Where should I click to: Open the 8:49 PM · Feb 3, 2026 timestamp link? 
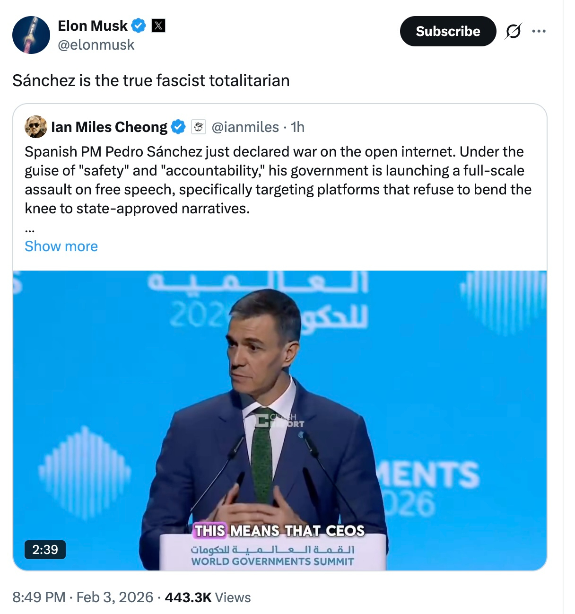(83, 597)
